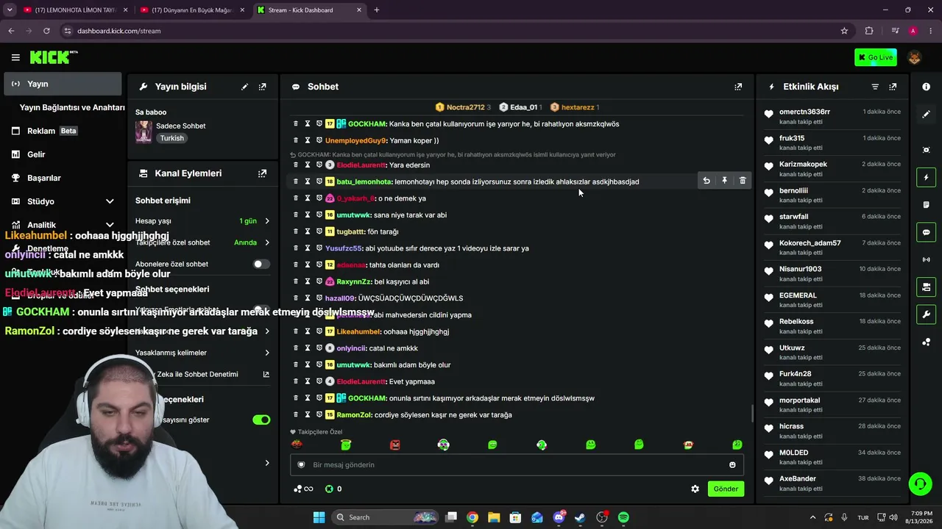Switch to the Dünyanın En Büyük browser tab
This screenshot has width=942, height=529.
pyautogui.click(x=191, y=10)
